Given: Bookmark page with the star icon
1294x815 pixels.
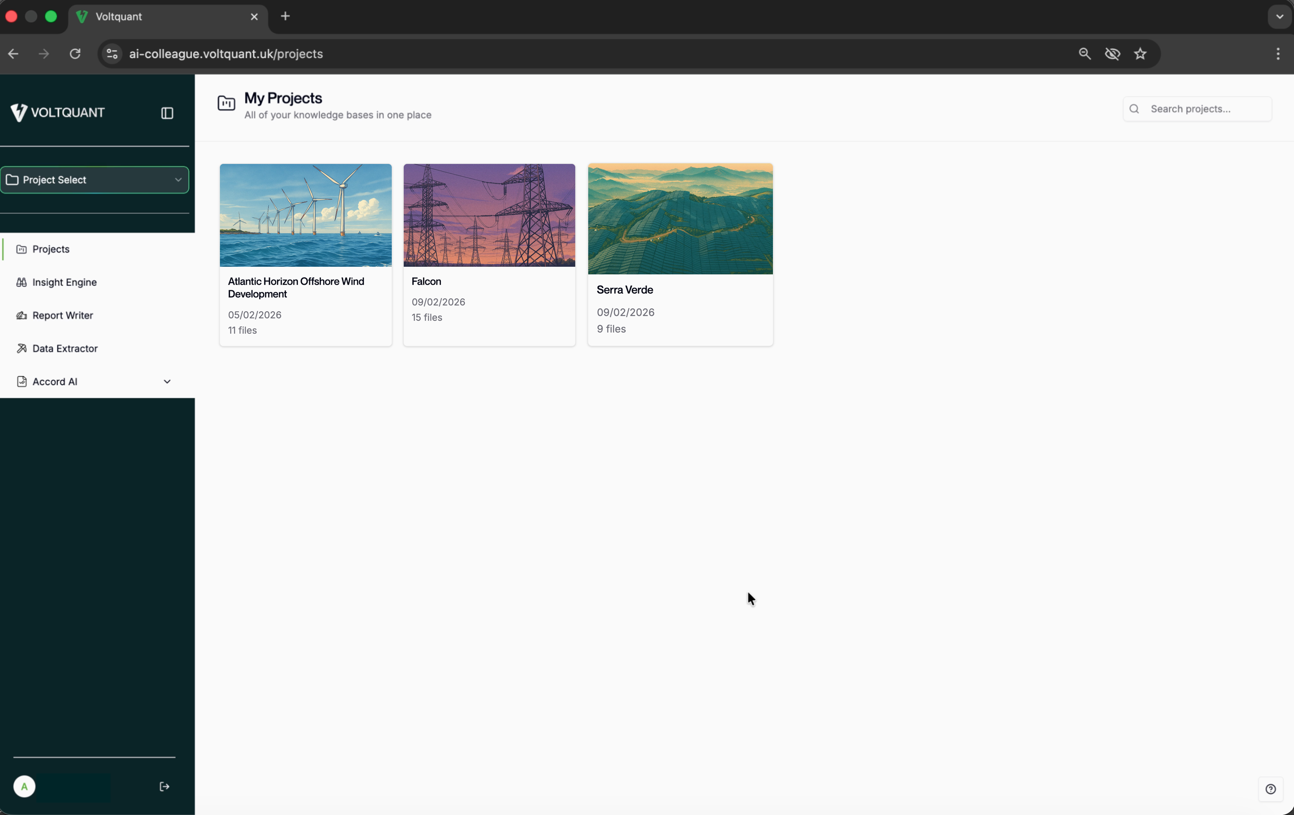Looking at the screenshot, I should point(1140,54).
